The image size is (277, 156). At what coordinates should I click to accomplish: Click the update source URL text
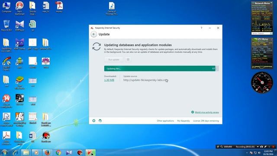tap(145, 80)
